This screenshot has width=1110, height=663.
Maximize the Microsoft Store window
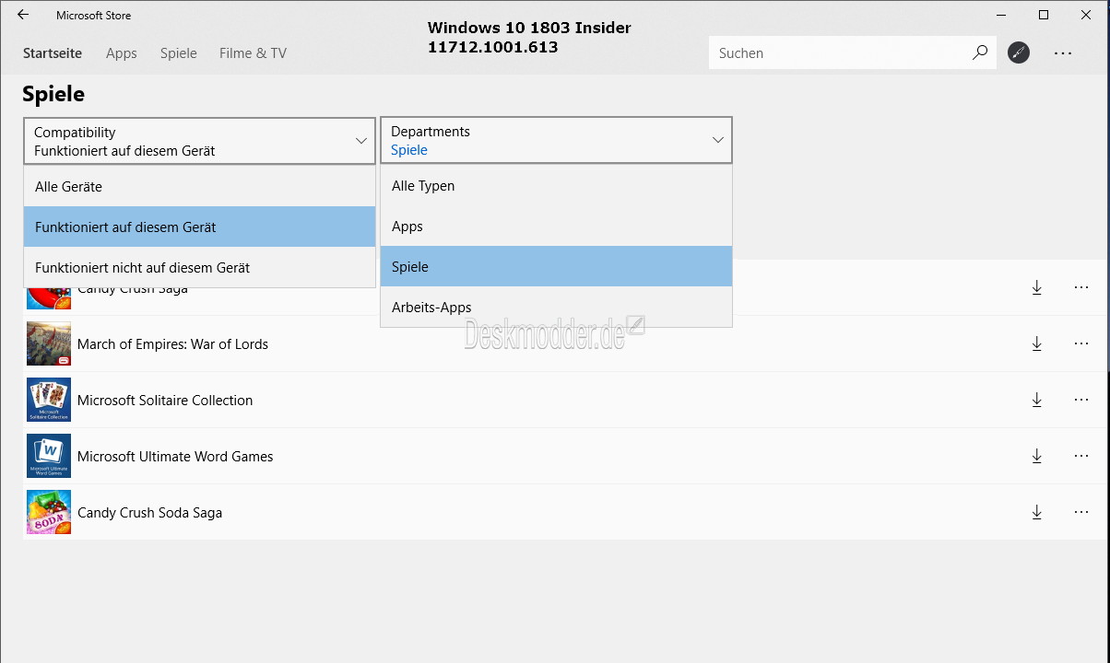(x=1044, y=15)
